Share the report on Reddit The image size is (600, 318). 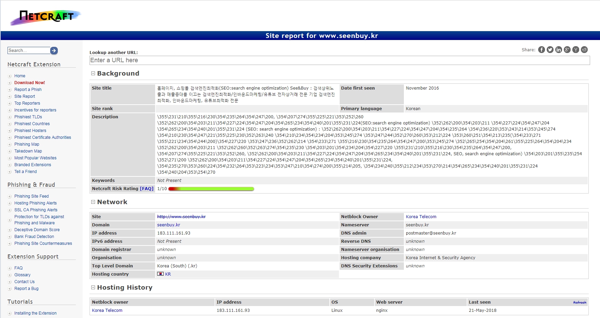584,50
